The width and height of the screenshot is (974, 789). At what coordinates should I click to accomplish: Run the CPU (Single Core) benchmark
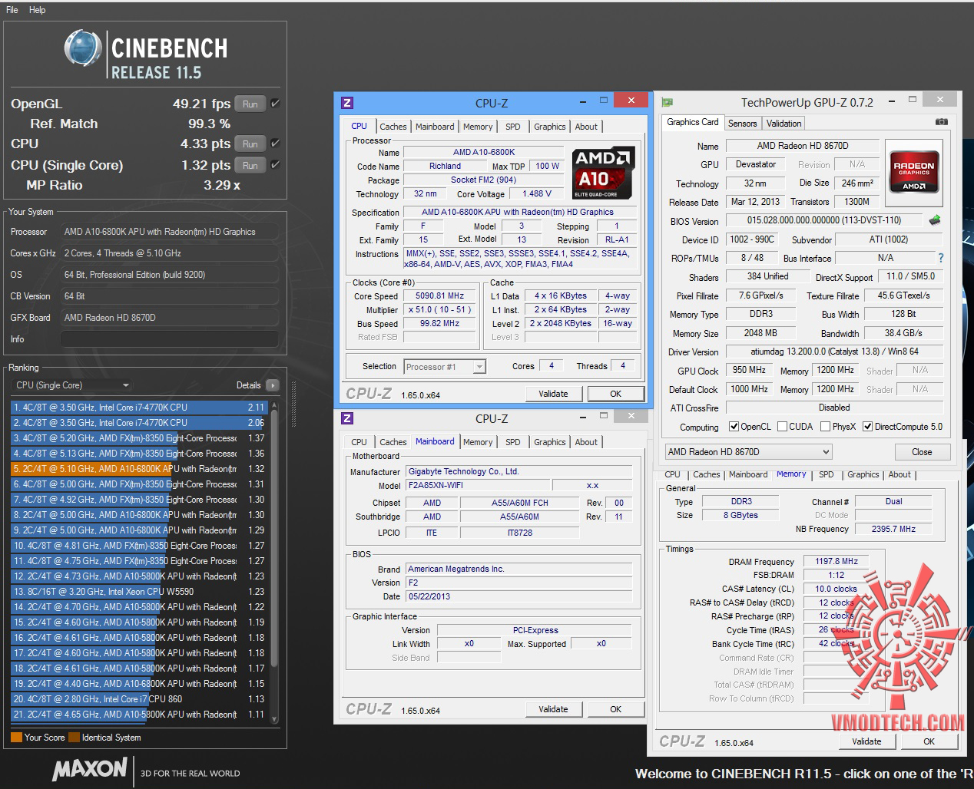tap(250, 165)
